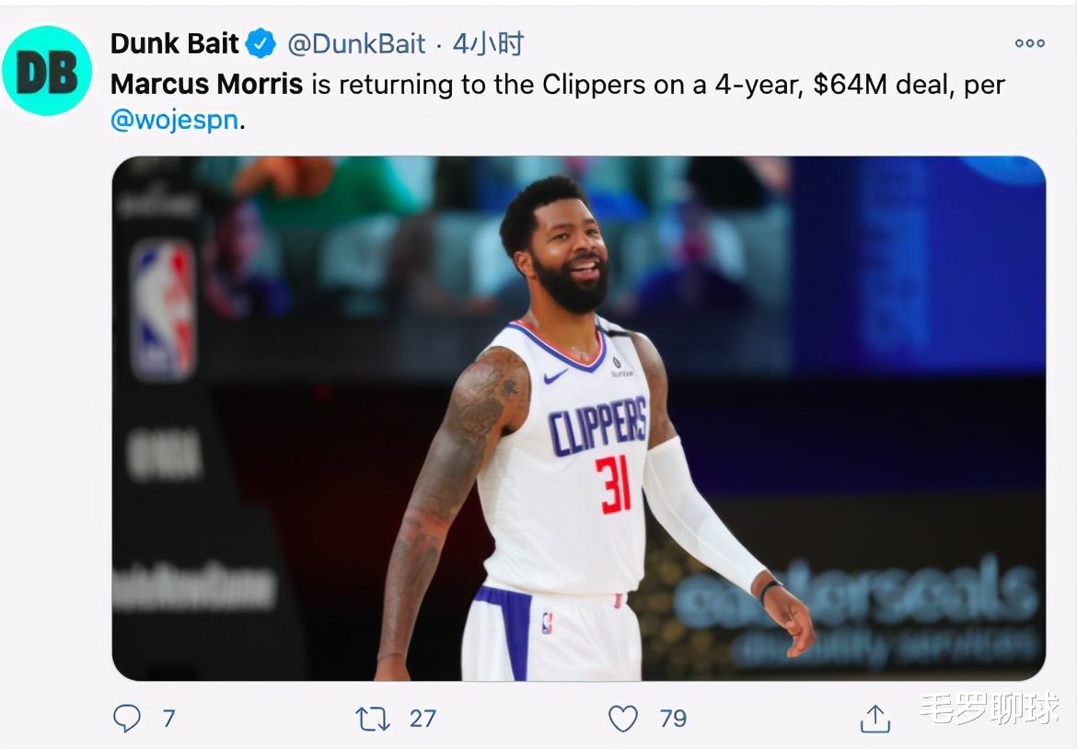Click the like count 79
The height and width of the screenshot is (749, 1077).
point(673,718)
